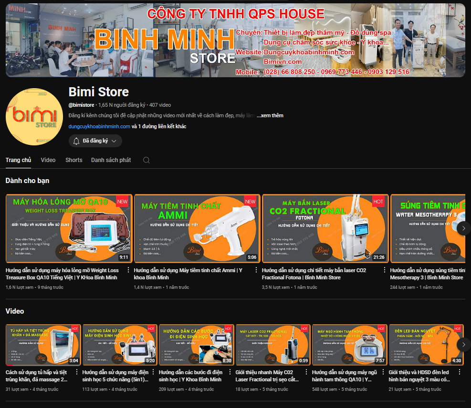Image resolution: width=471 pixels, height=408 pixels.
Task: Switch to the Video tab
Action: tap(48, 160)
